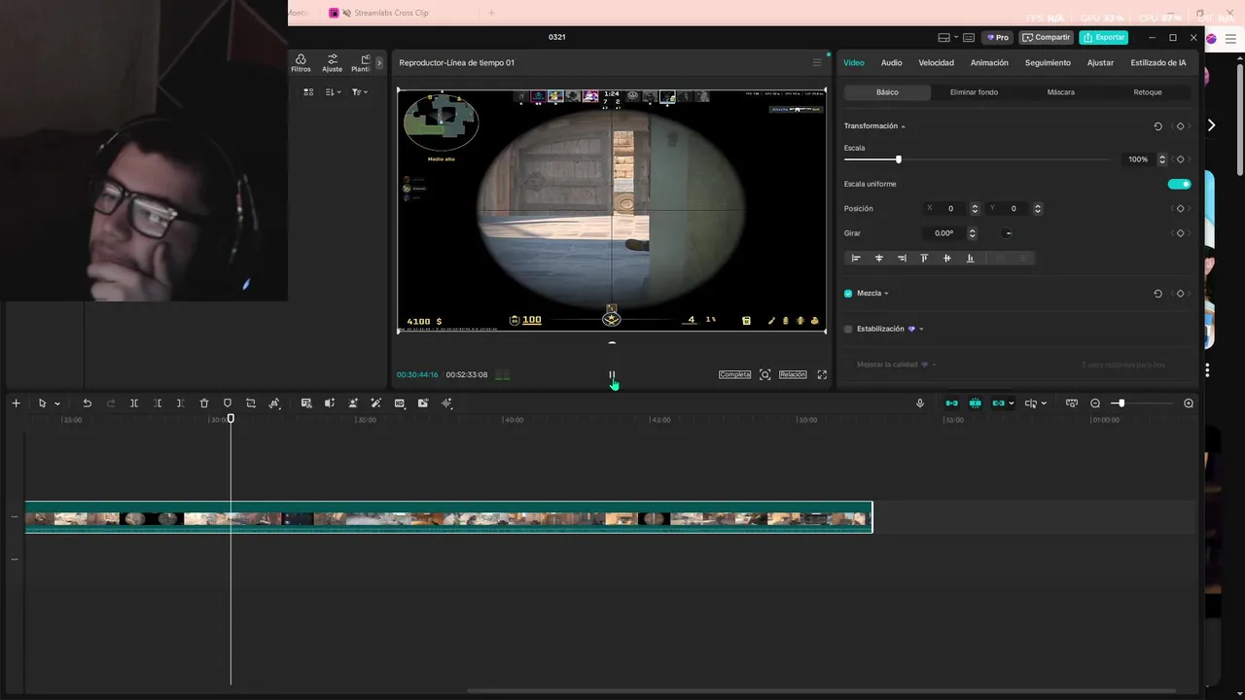This screenshot has height=700, width=1245.
Task: Click the Girar angle input field
Action: tap(943, 233)
